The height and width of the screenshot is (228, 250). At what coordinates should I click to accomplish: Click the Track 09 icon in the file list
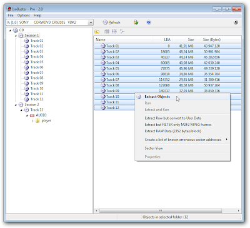tap(103, 91)
